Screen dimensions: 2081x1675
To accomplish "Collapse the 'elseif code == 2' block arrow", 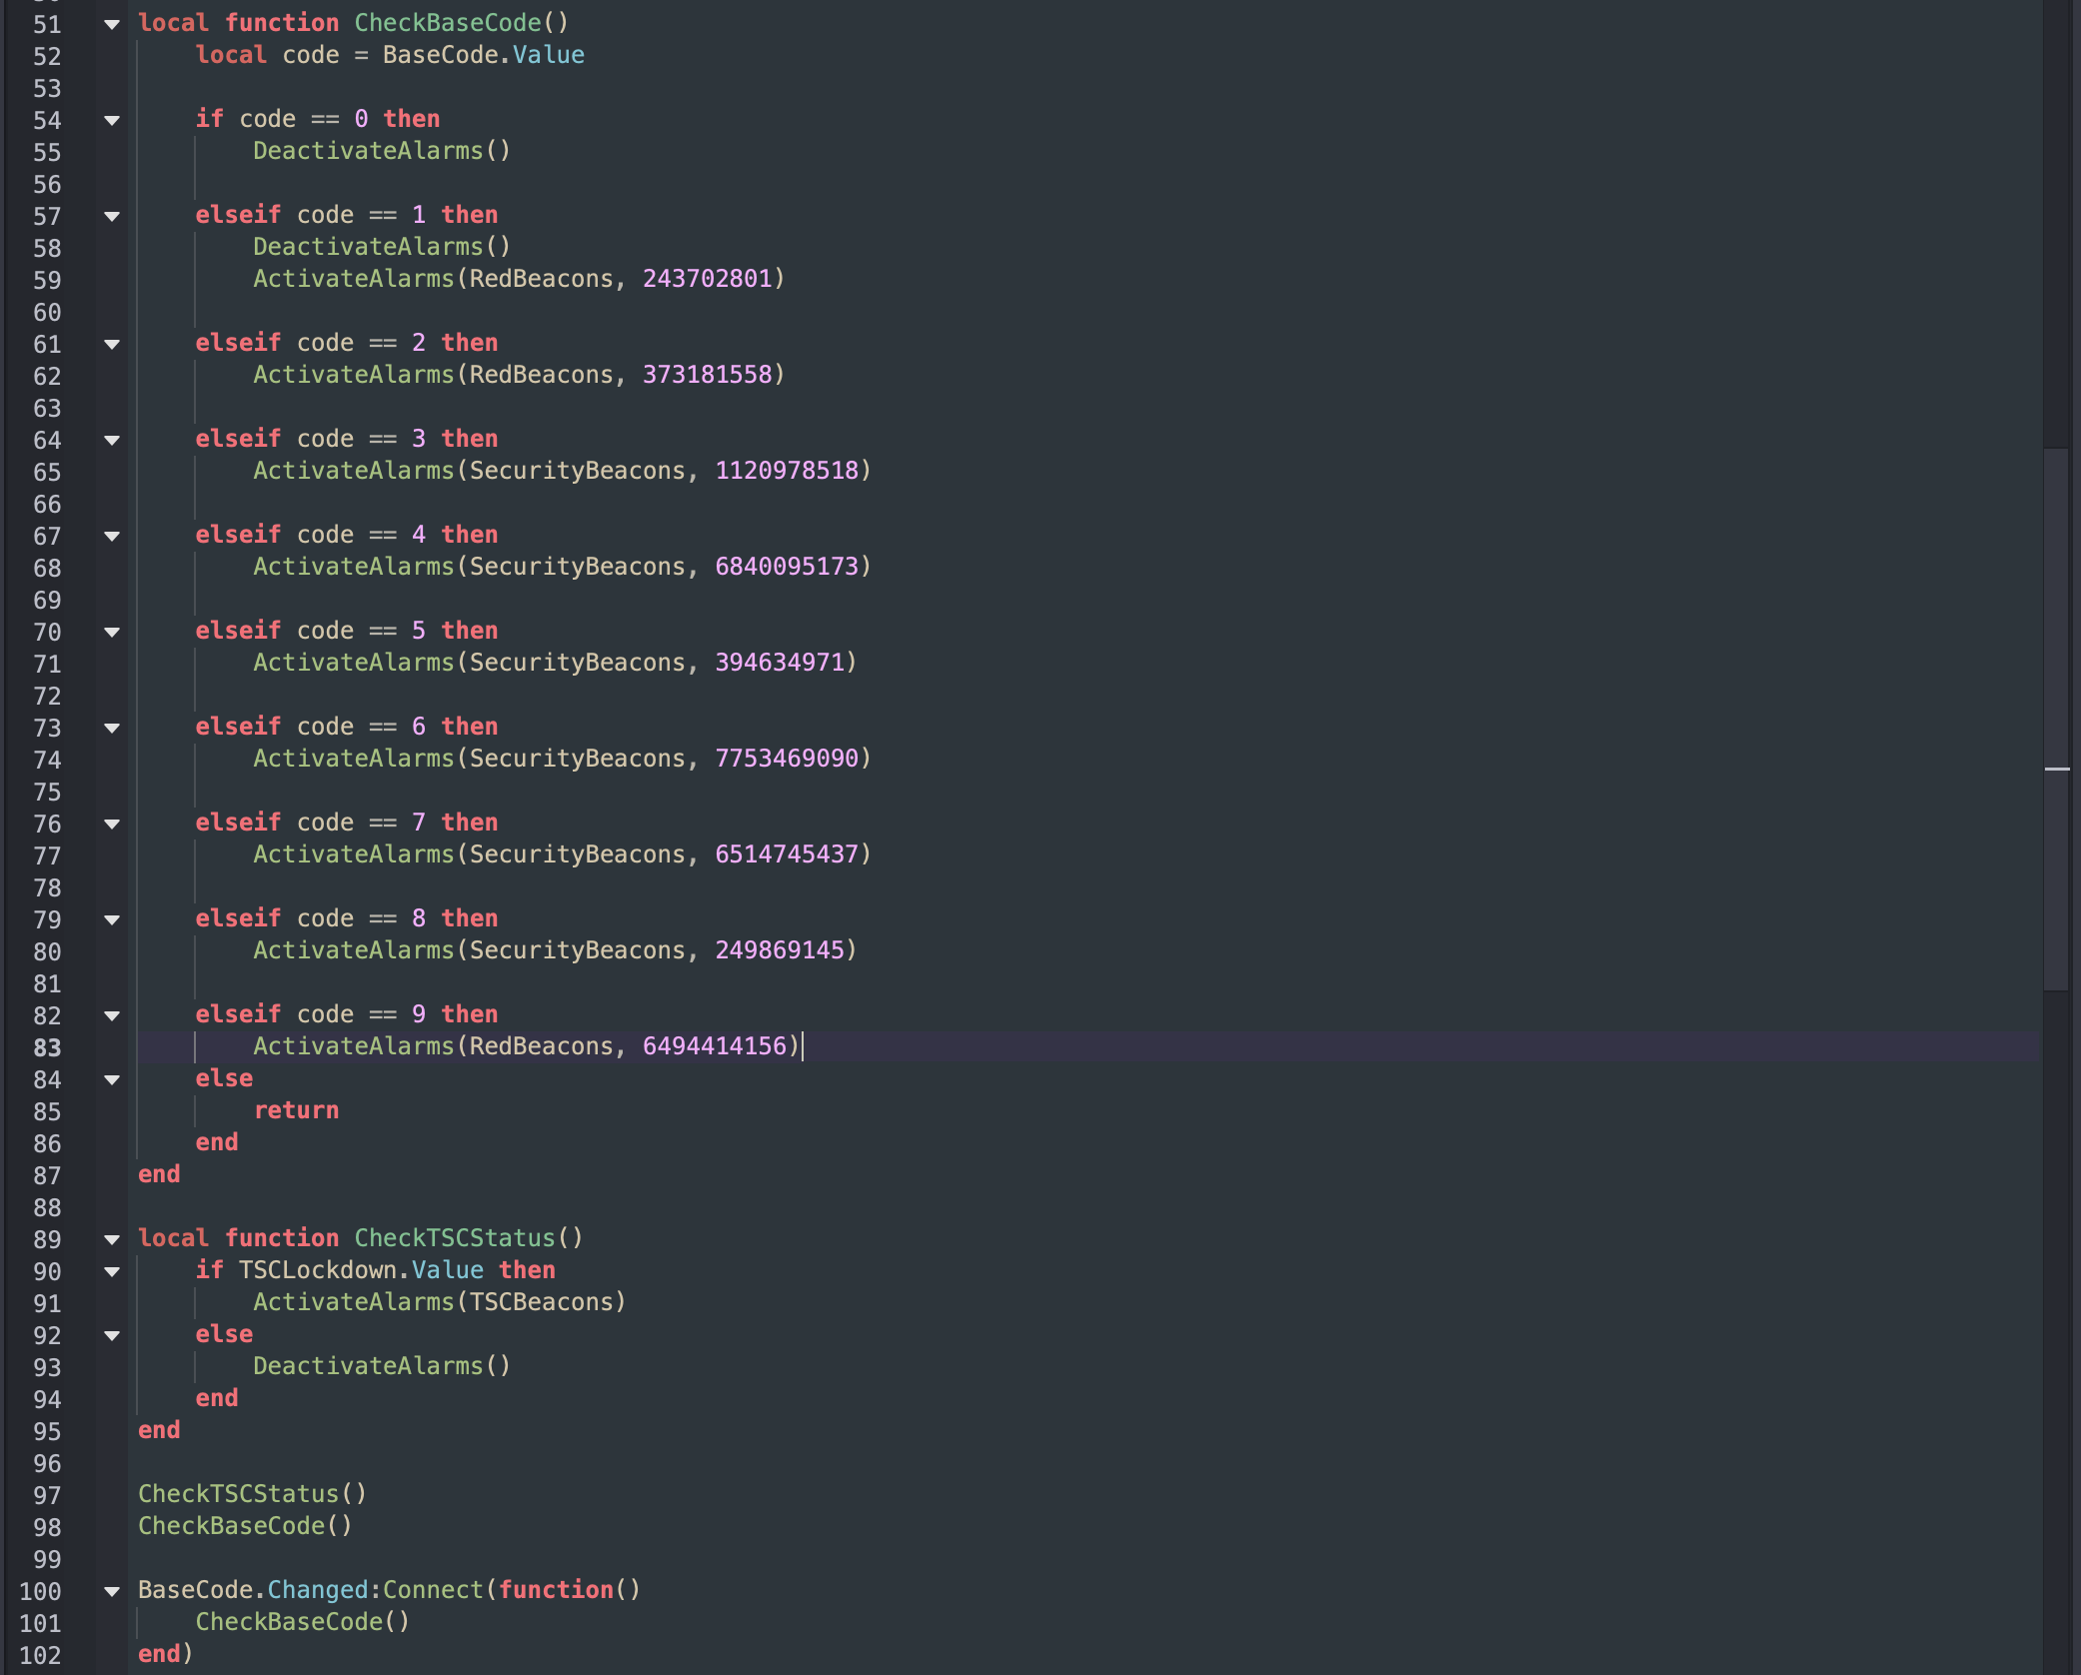I will click(112, 344).
